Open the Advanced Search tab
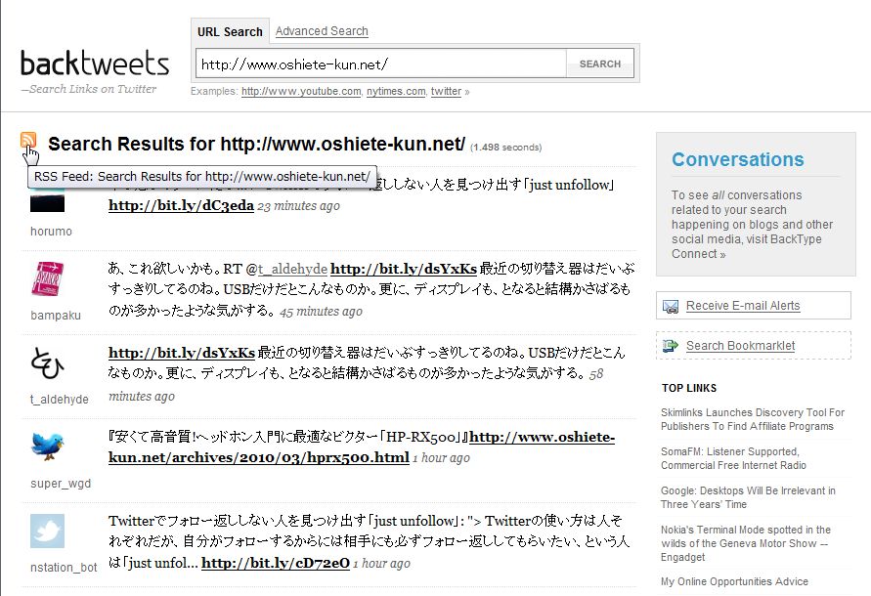This screenshot has width=871, height=596. 322,31
